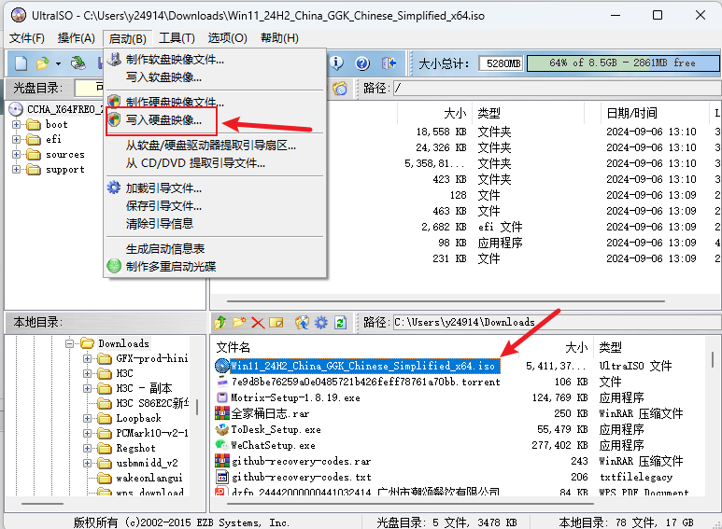Select 制作软盘映像文件... menu entry
Image resolution: width=722 pixels, height=529 pixels.
[x=215, y=60]
